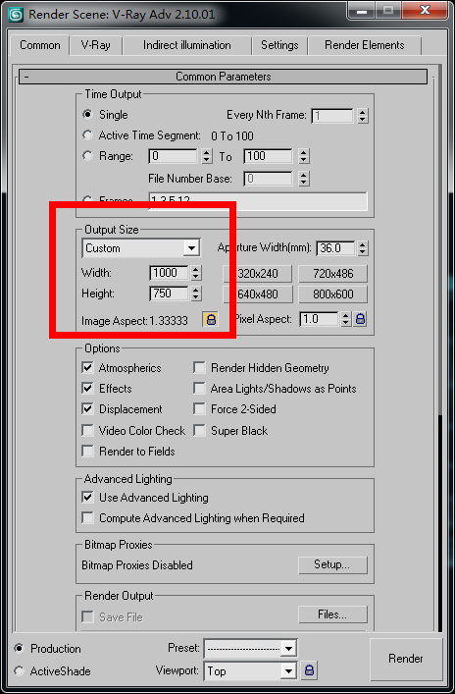Click the Render button

click(x=405, y=659)
